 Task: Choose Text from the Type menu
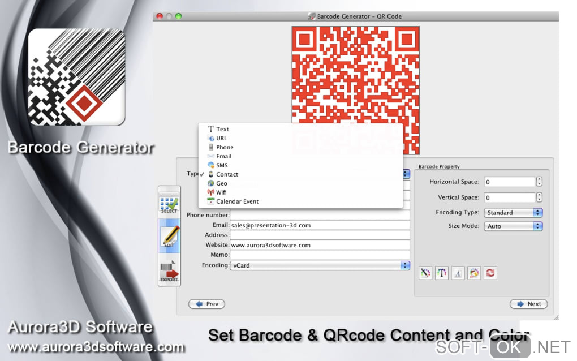pos(300,129)
